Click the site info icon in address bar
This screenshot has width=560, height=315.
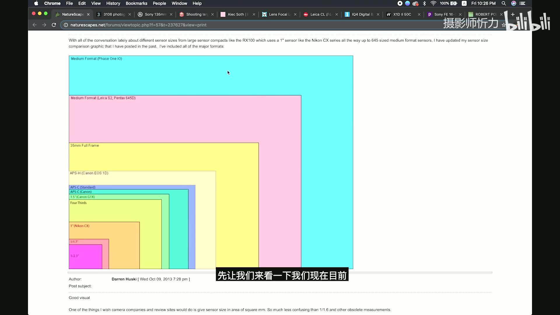[66, 25]
